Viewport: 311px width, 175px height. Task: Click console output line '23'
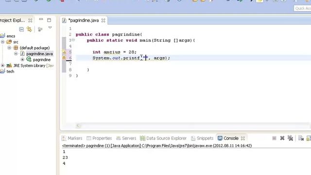tap(65, 157)
